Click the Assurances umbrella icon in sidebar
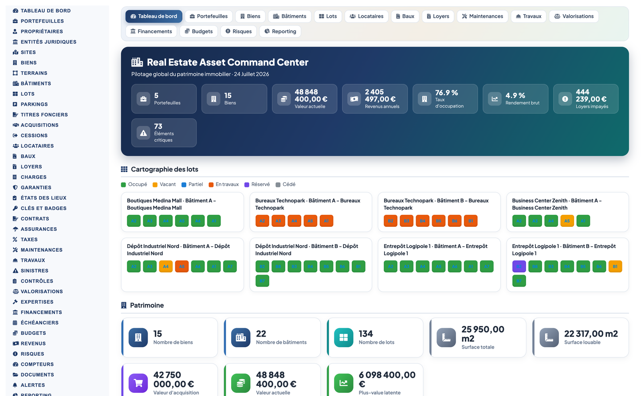641x396 pixels. coord(16,229)
